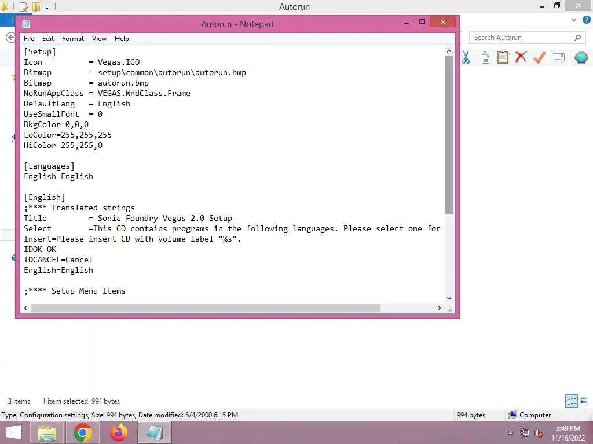Click the Explorer folder icon in title bar

[5, 6]
